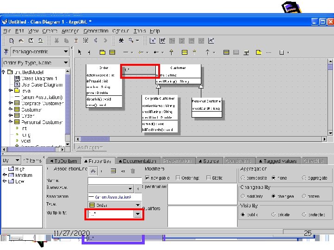Open the Package-centric perspective dropdown
Image resolution: width=334 pixels, height=250 pixels.
click(x=40, y=52)
